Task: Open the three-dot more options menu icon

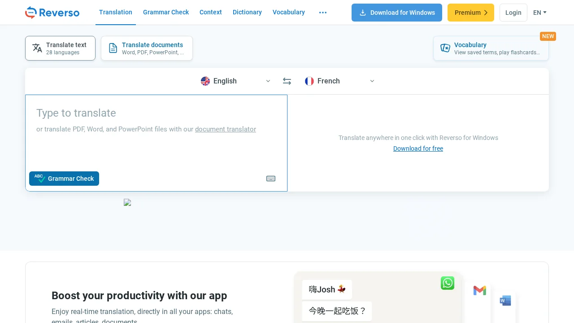Action: 323,13
